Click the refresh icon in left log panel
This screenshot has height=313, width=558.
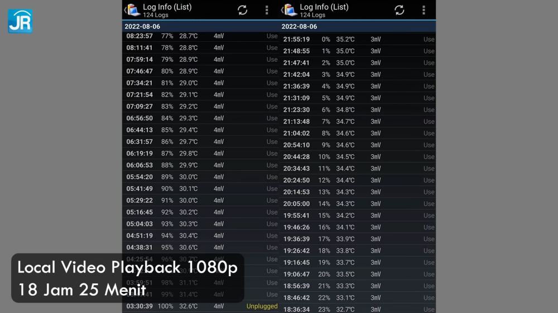(242, 10)
